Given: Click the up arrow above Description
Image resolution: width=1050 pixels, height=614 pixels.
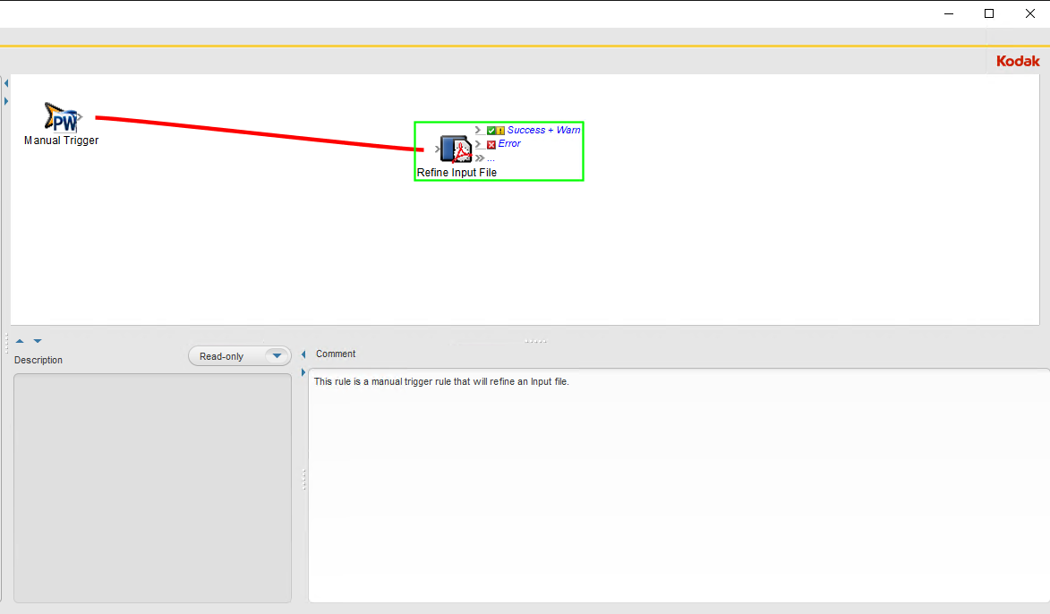Looking at the screenshot, I should [20, 341].
